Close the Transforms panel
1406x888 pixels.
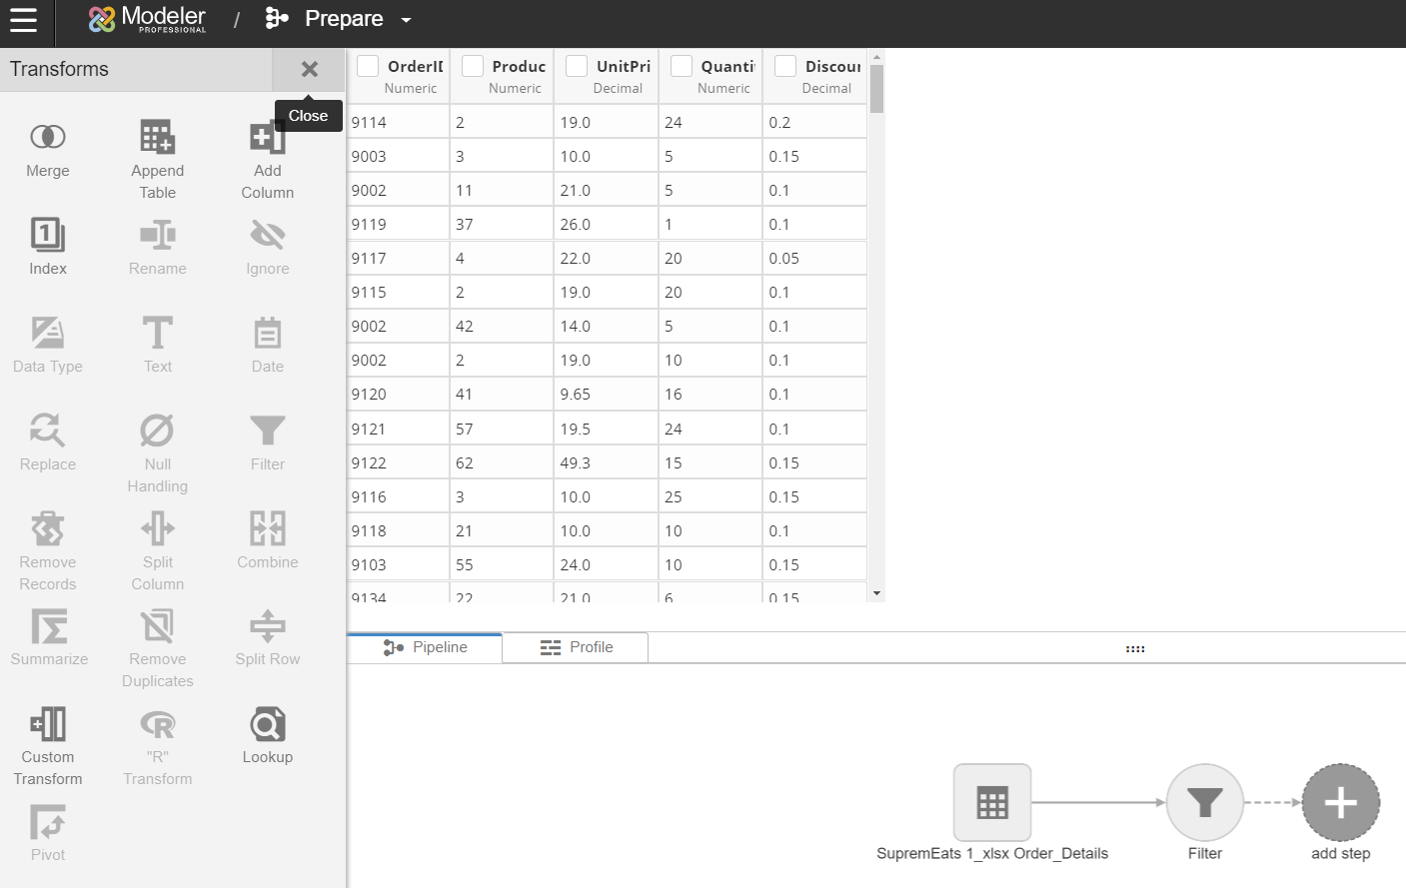click(x=309, y=69)
